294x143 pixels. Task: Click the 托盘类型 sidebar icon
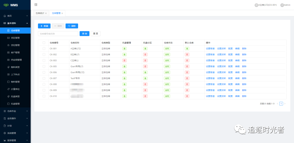[8, 96]
